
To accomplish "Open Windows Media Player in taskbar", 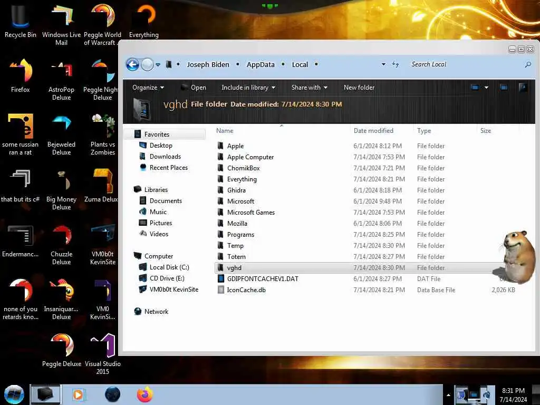I will pos(78,394).
